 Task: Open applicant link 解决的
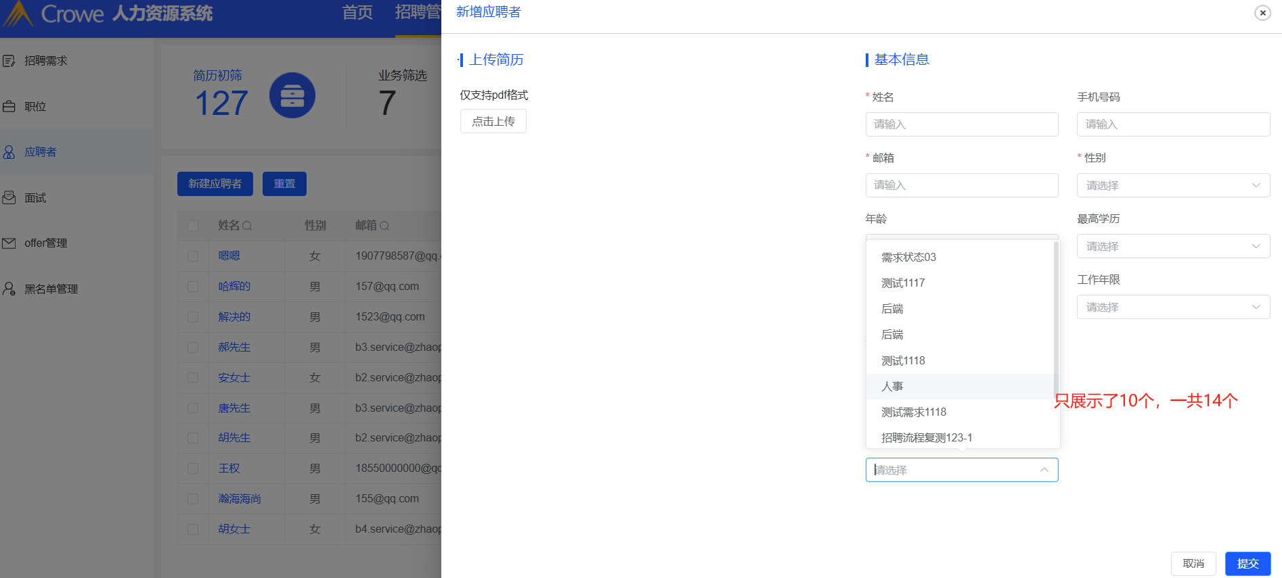(x=234, y=317)
